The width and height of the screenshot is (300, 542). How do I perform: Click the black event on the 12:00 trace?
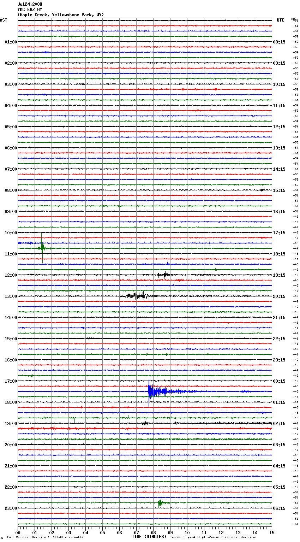164,275
